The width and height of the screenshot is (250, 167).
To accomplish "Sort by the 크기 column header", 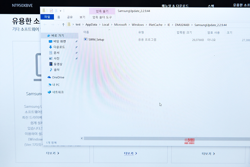I will click(x=229, y=33).
